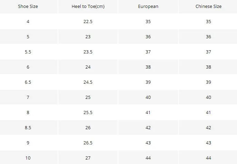Select Chinese Size 43 cell
Viewport: 237px width, 164px height.
point(208,143)
